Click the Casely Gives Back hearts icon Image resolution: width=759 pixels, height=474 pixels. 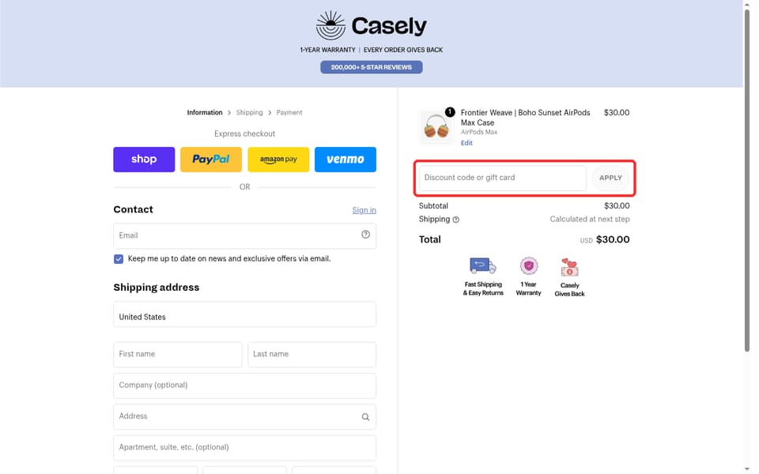(570, 267)
